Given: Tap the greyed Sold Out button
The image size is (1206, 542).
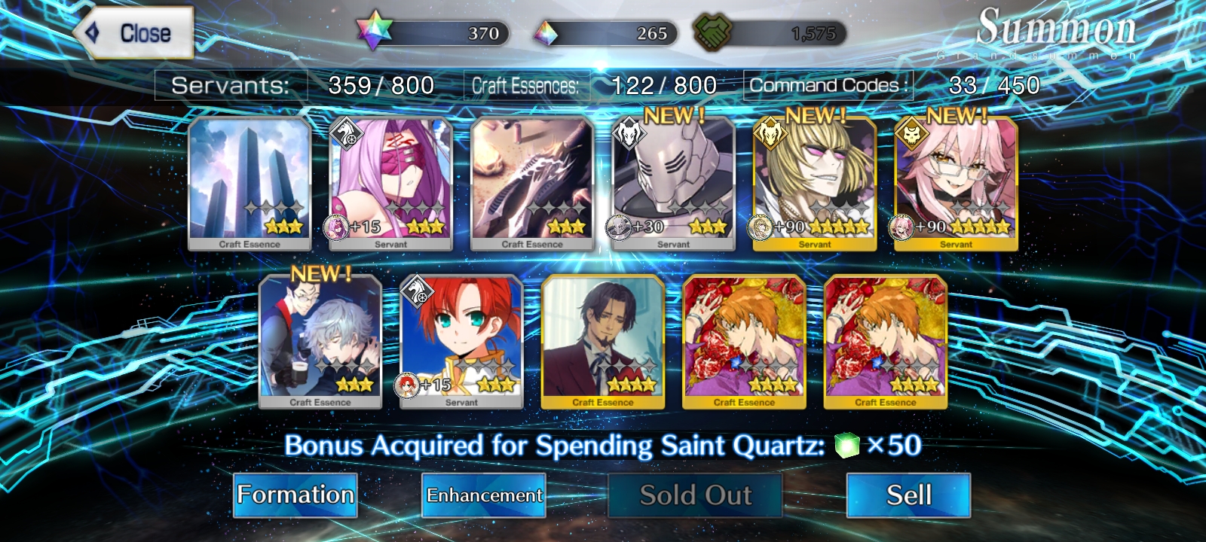Looking at the screenshot, I should click(695, 495).
